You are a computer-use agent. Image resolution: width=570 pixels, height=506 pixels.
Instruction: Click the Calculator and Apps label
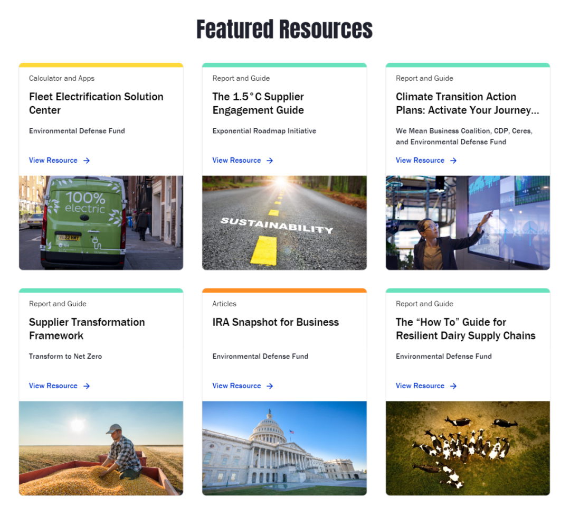pyautogui.click(x=62, y=78)
